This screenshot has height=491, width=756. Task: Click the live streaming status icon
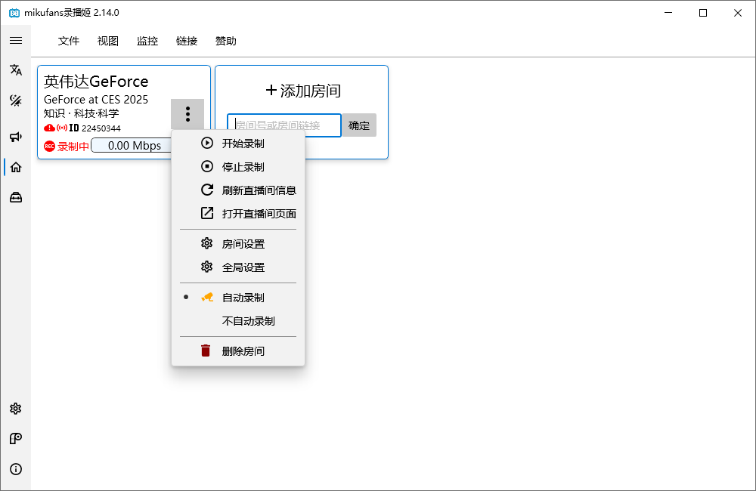tap(62, 128)
